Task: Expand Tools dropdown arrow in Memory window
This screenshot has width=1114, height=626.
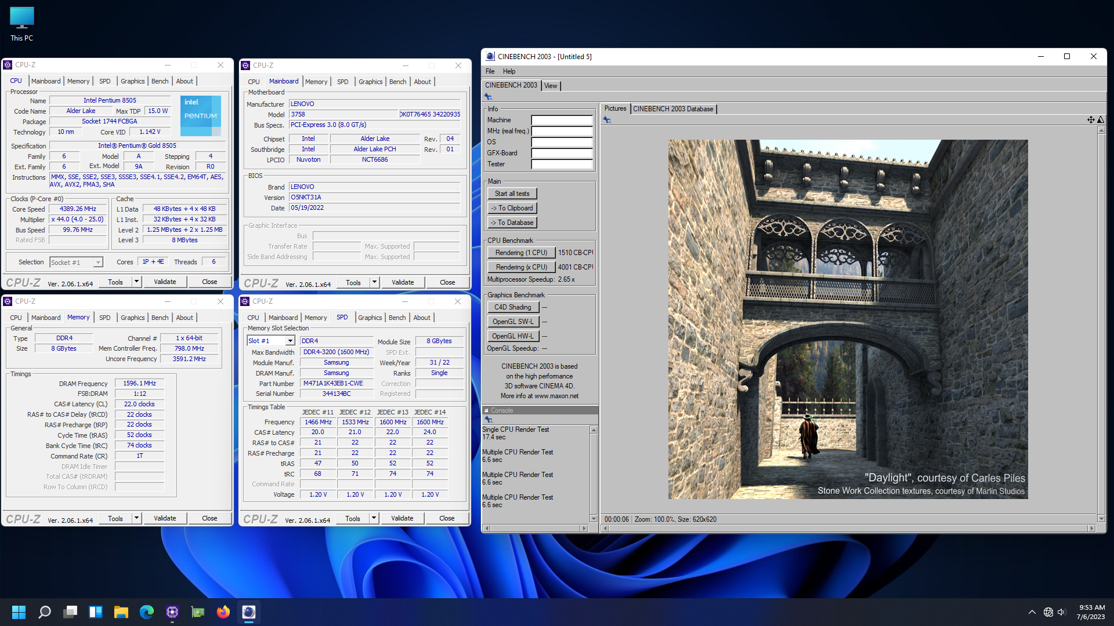Action: pyautogui.click(x=136, y=518)
